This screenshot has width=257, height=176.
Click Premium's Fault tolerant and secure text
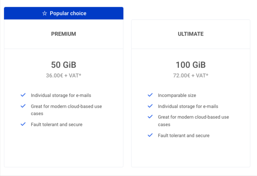(x=57, y=124)
